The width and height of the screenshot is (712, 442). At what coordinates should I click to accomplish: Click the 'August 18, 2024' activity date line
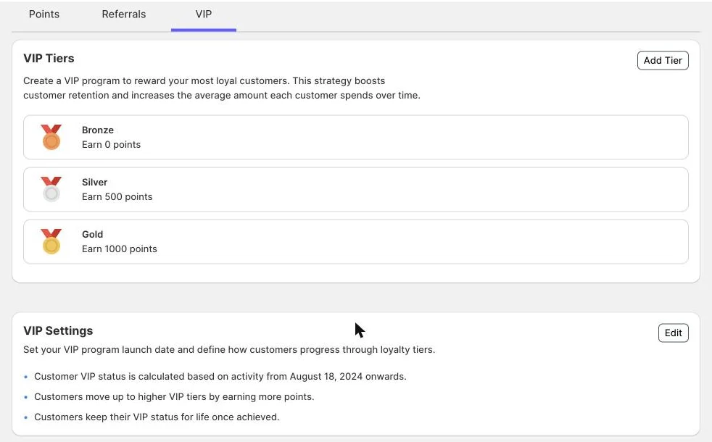click(x=220, y=376)
